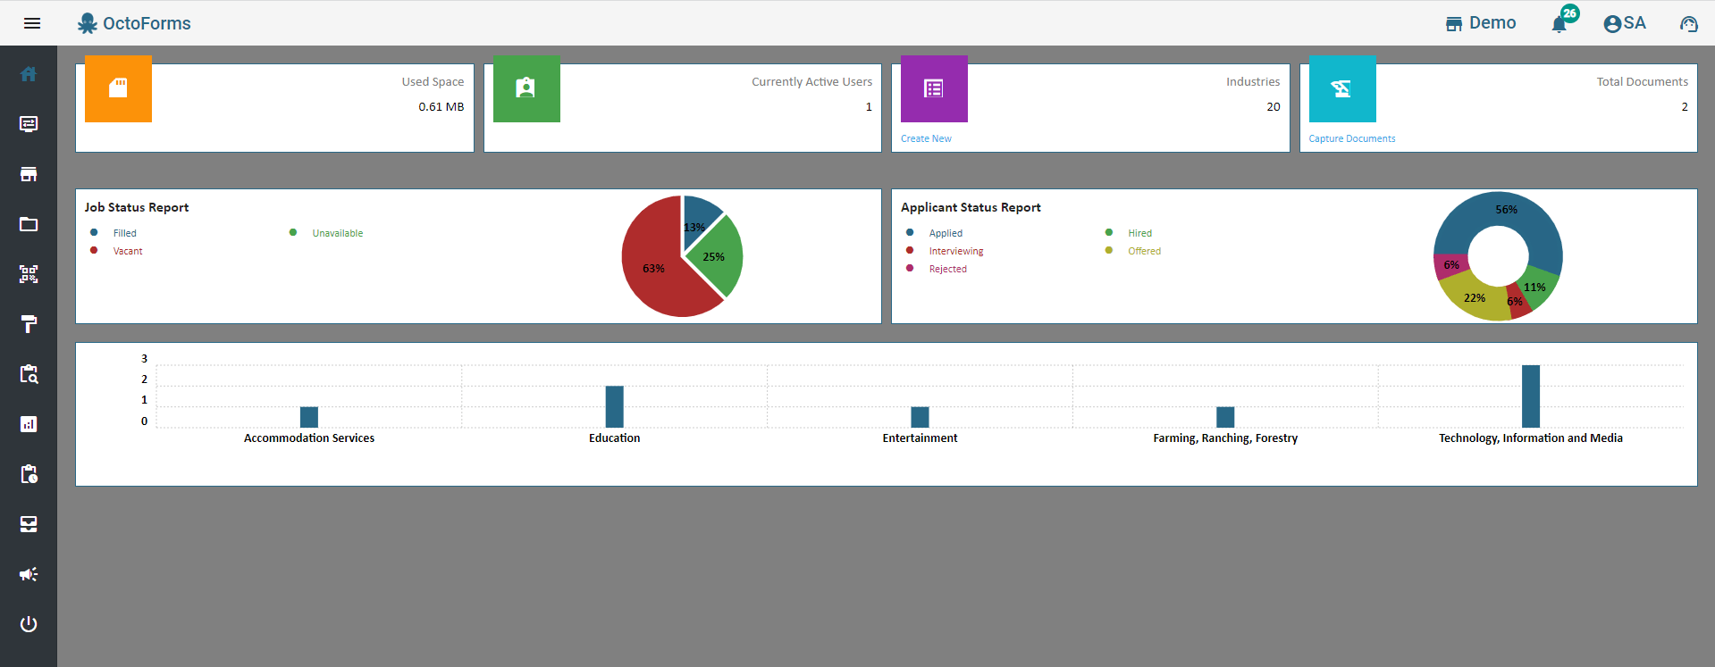Go to Home in sidebar
Viewport: 1715px width, 667px height.
point(29,74)
